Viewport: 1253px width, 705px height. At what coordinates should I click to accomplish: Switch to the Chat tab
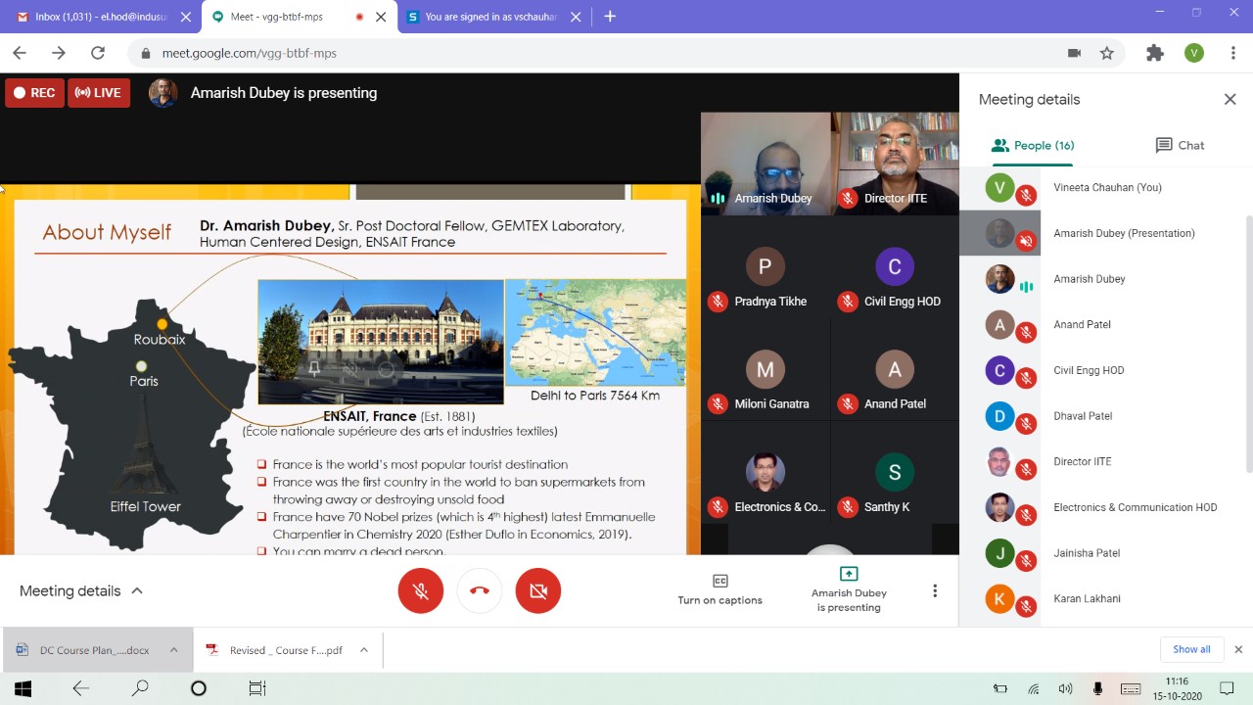[1180, 145]
